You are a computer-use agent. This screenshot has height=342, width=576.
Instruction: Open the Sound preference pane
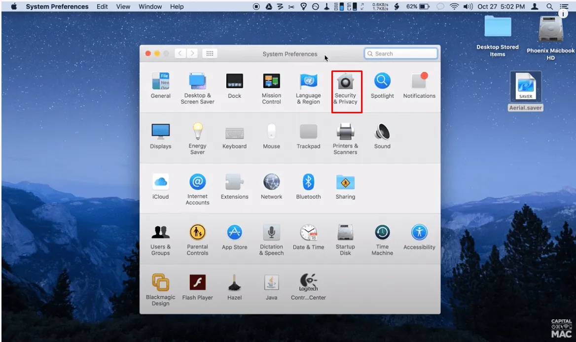(382, 136)
